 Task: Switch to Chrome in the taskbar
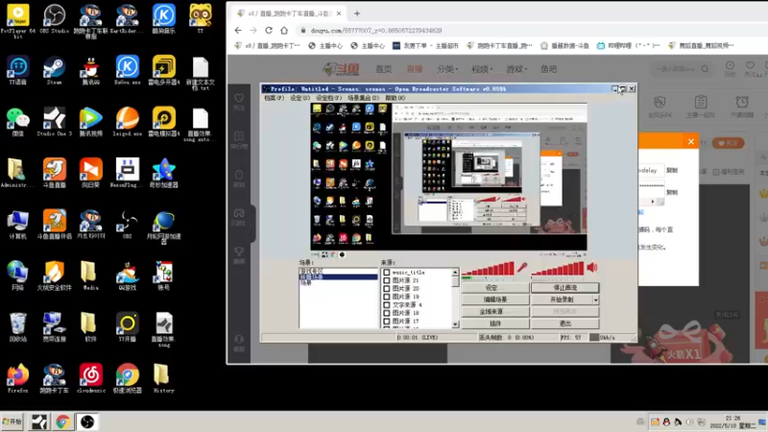pyautogui.click(x=62, y=421)
